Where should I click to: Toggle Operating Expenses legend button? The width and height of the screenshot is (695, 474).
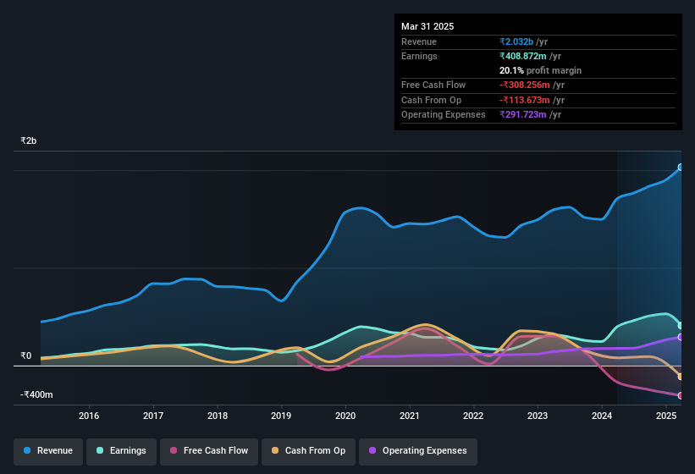418,451
